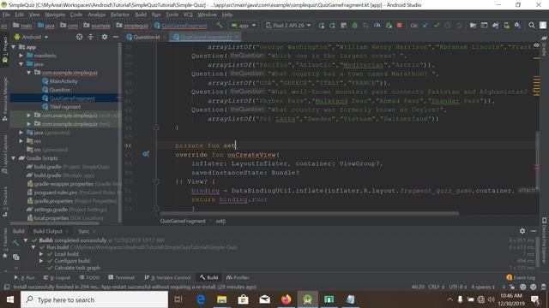Collapse the Gradle Scripts node
549x308 pixels.
[14, 158]
